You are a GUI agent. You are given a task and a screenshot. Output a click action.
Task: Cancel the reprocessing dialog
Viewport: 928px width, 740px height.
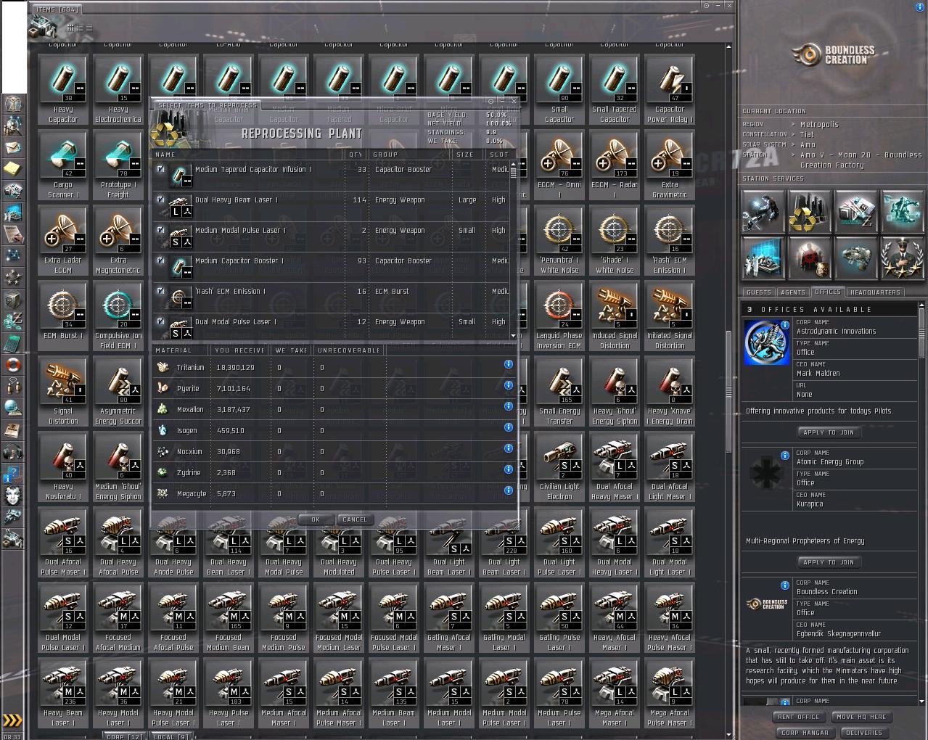355,519
